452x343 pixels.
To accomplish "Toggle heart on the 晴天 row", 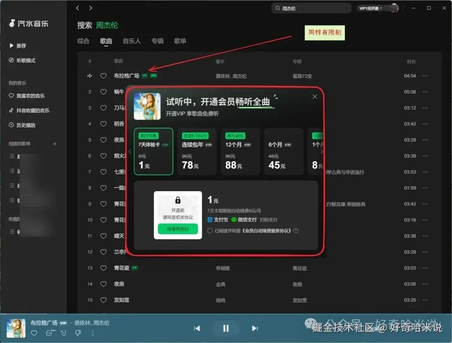I will point(103,236).
